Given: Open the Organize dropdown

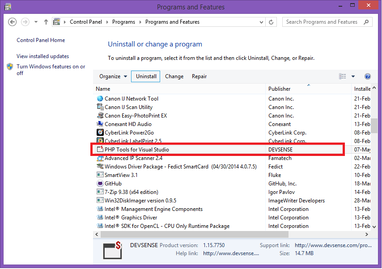Looking at the screenshot, I should click(x=112, y=76).
